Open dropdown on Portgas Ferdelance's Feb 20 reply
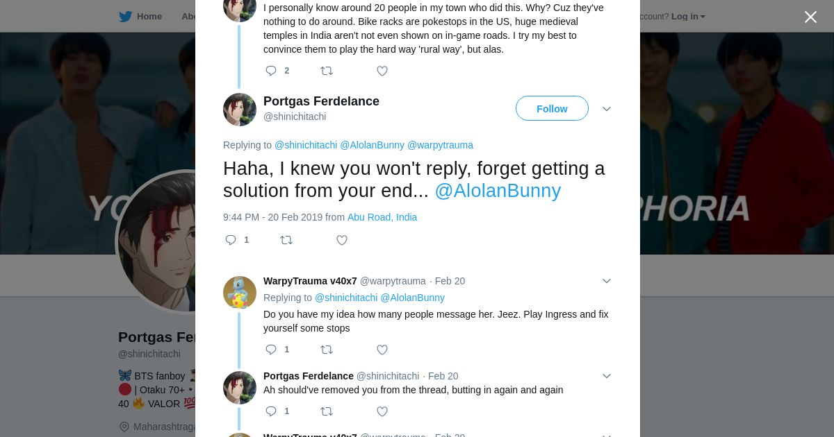This screenshot has height=437, width=834. pyautogui.click(x=606, y=376)
